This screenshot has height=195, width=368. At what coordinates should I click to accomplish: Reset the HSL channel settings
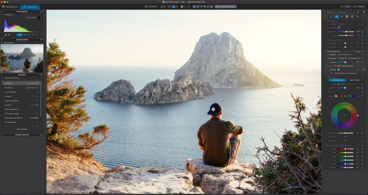pos(362,96)
